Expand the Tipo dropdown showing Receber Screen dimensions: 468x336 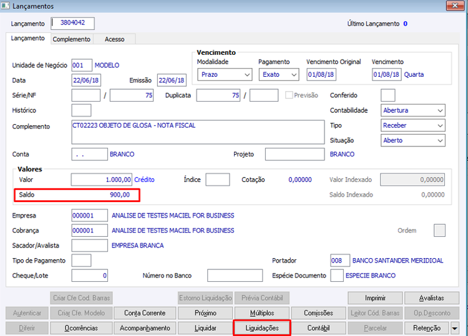tap(413, 125)
